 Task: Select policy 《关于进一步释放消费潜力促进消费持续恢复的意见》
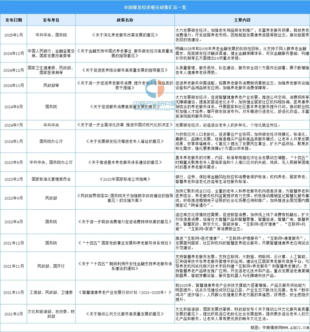point(125,222)
